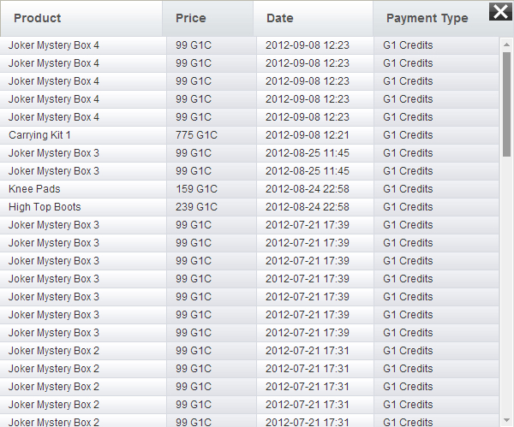Select the Payment Type column header

click(427, 18)
